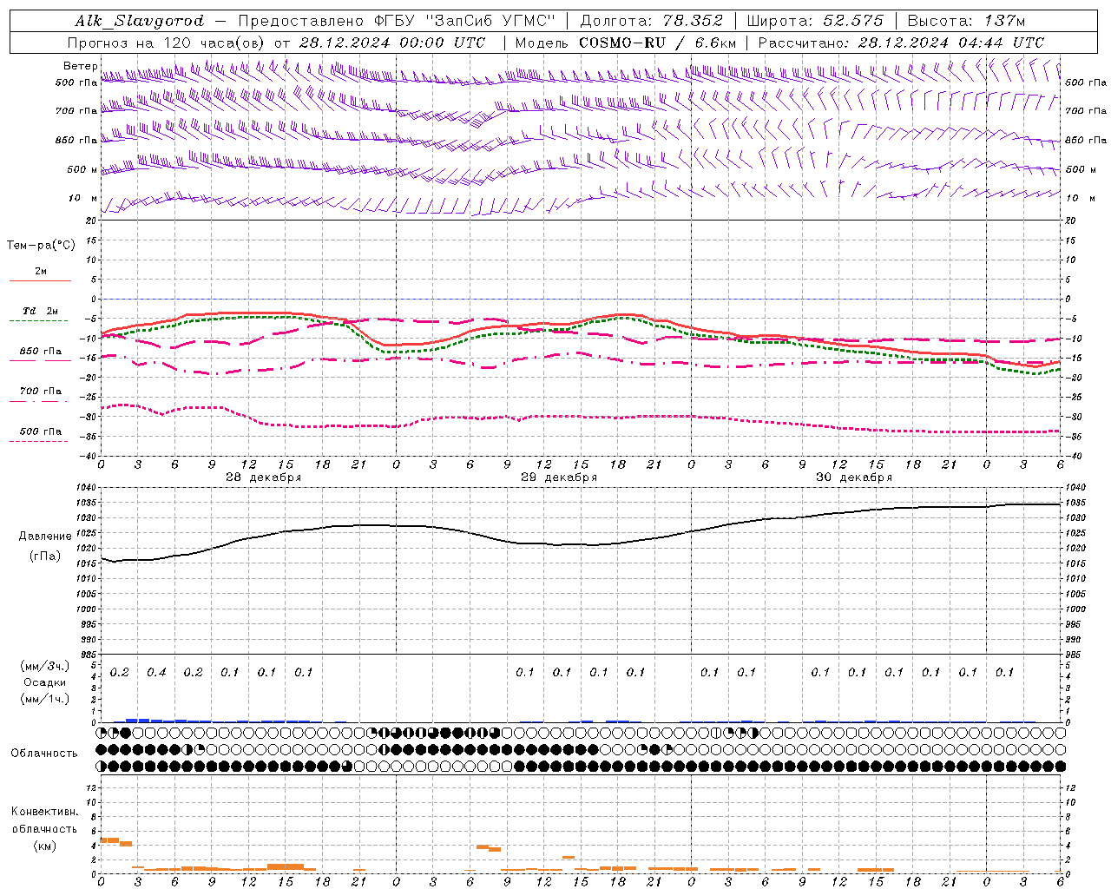
Task: Click the (мм/1ч.) precipitation unit label
Action: click(x=44, y=699)
